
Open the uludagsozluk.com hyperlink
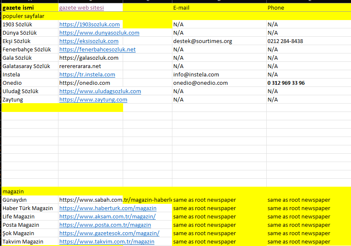pos(100,91)
